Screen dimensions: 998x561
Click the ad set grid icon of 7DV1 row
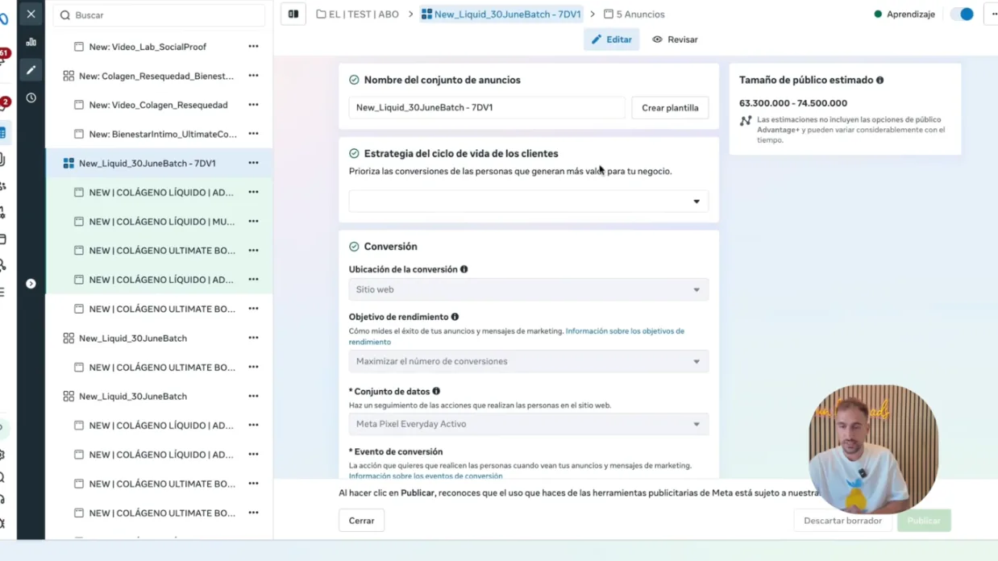pos(69,163)
